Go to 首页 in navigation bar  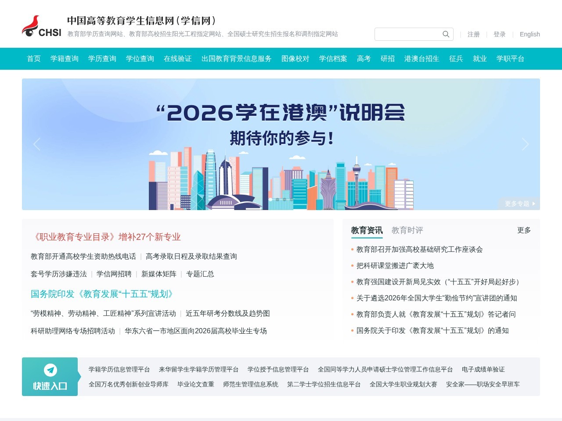[34, 59]
